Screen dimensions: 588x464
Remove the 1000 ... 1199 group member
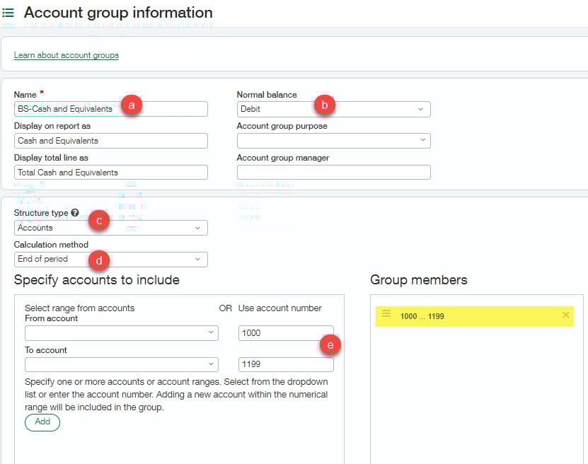pyautogui.click(x=565, y=315)
